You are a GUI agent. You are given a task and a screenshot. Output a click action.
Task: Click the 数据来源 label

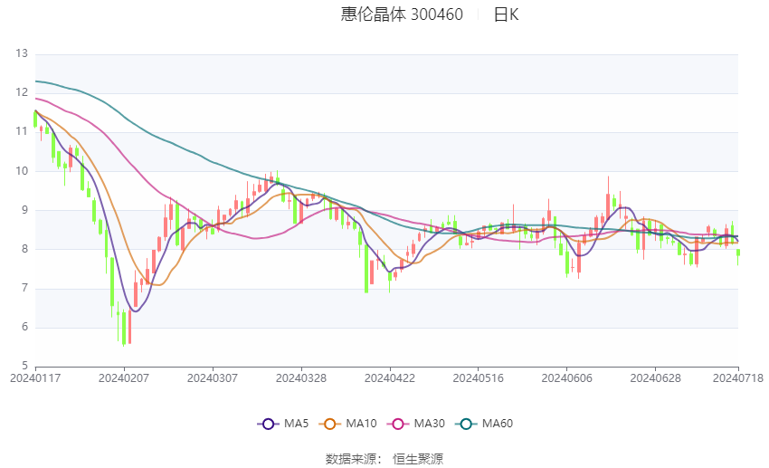pos(351,459)
